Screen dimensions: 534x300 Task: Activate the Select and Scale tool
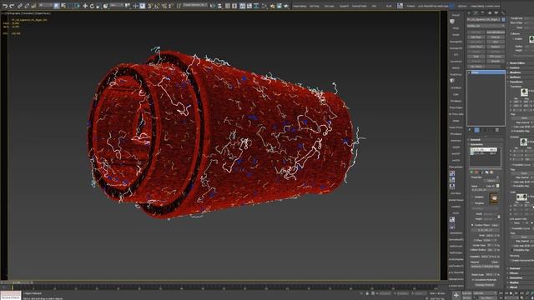click(x=98, y=6)
